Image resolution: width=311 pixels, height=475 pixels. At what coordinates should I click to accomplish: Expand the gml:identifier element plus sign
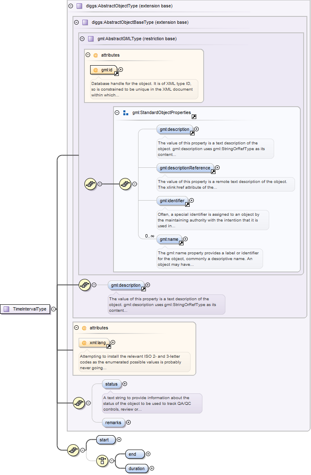pos(191,201)
